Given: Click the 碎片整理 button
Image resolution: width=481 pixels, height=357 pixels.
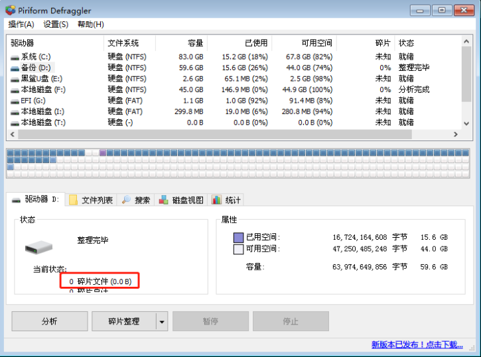Looking at the screenshot, I should click(x=124, y=321).
